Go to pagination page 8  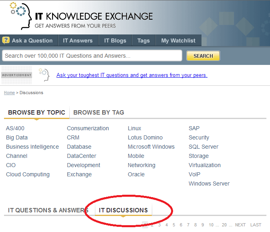(195, 225)
